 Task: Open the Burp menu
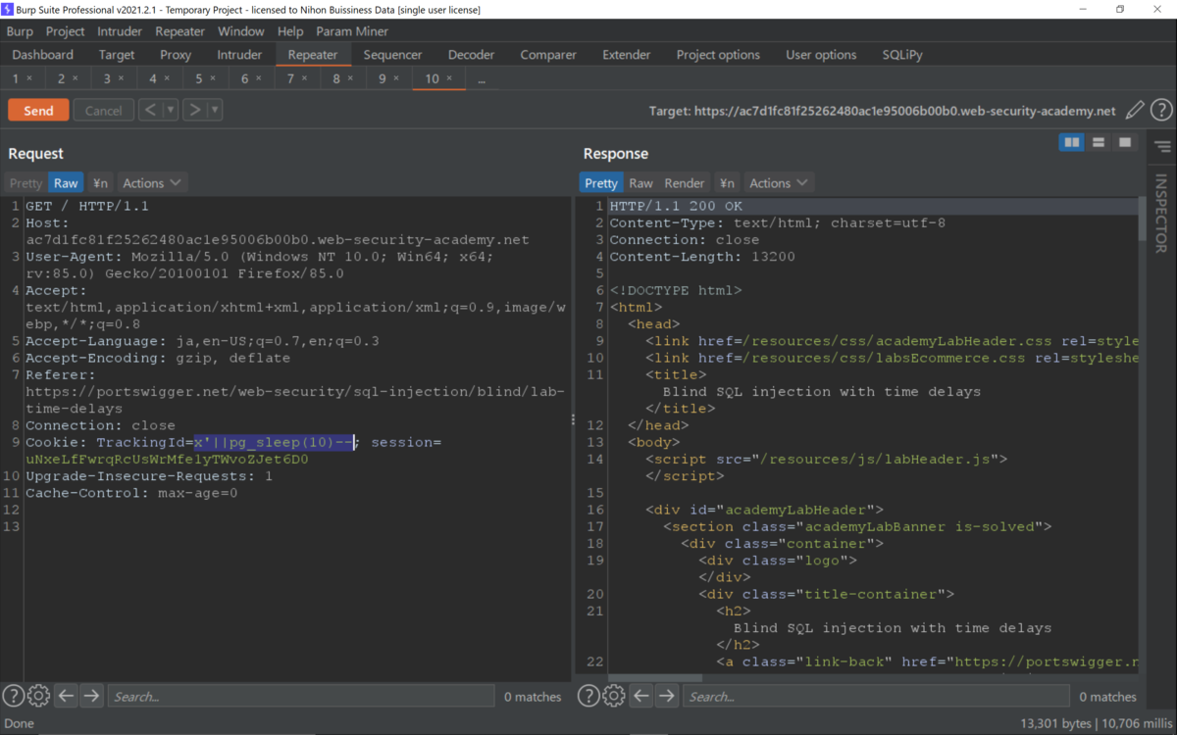[x=20, y=31]
